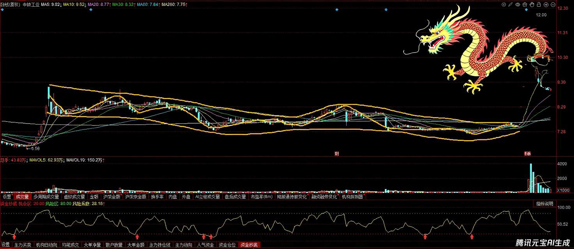Click the 12.30 price axis label
Image resolution: width=574 pixels, height=249 pixels.
click(x=563, y=8)
